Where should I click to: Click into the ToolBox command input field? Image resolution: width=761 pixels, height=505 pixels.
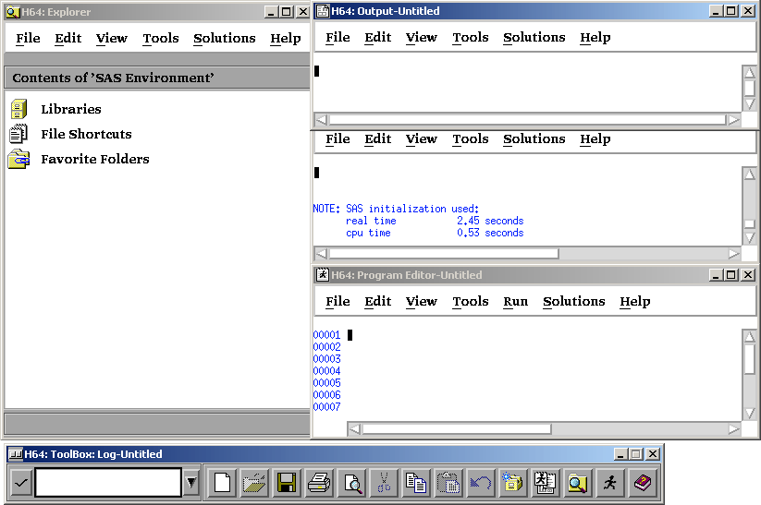[108, 483]
